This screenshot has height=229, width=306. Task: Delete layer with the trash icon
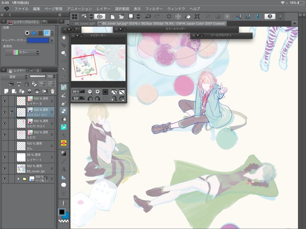coord(52,91)
